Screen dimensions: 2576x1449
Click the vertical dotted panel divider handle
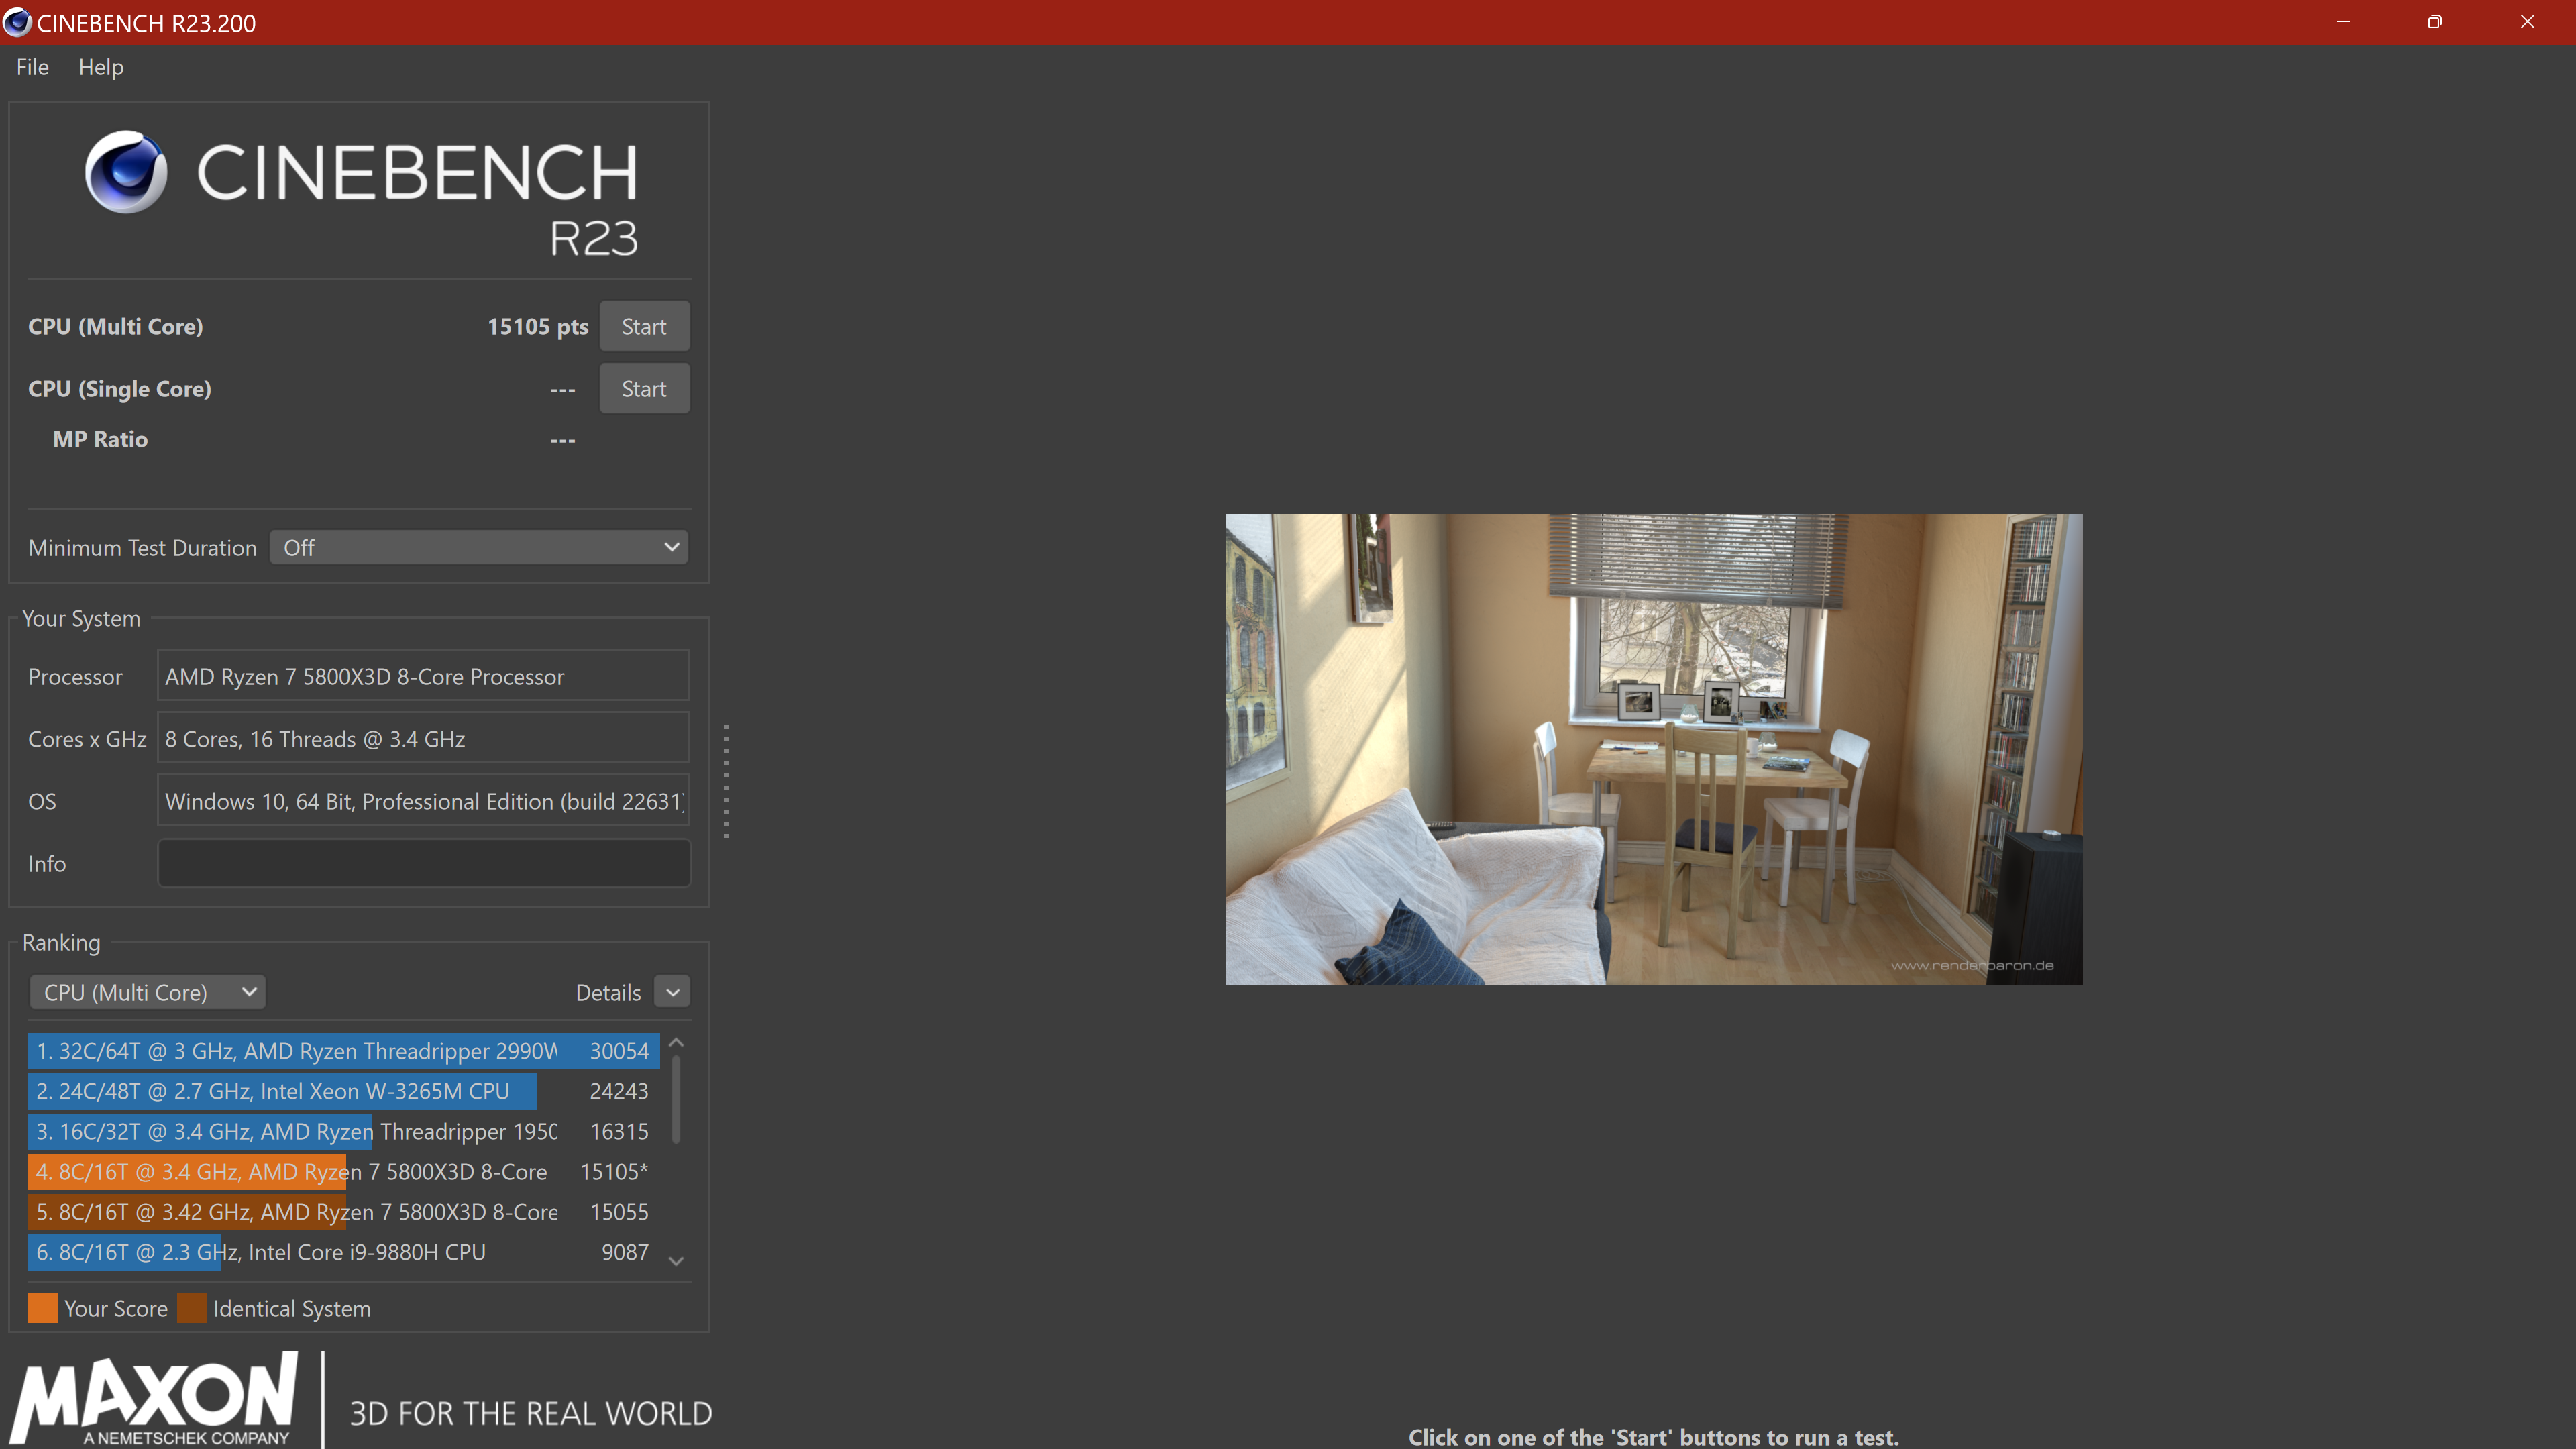726,781
